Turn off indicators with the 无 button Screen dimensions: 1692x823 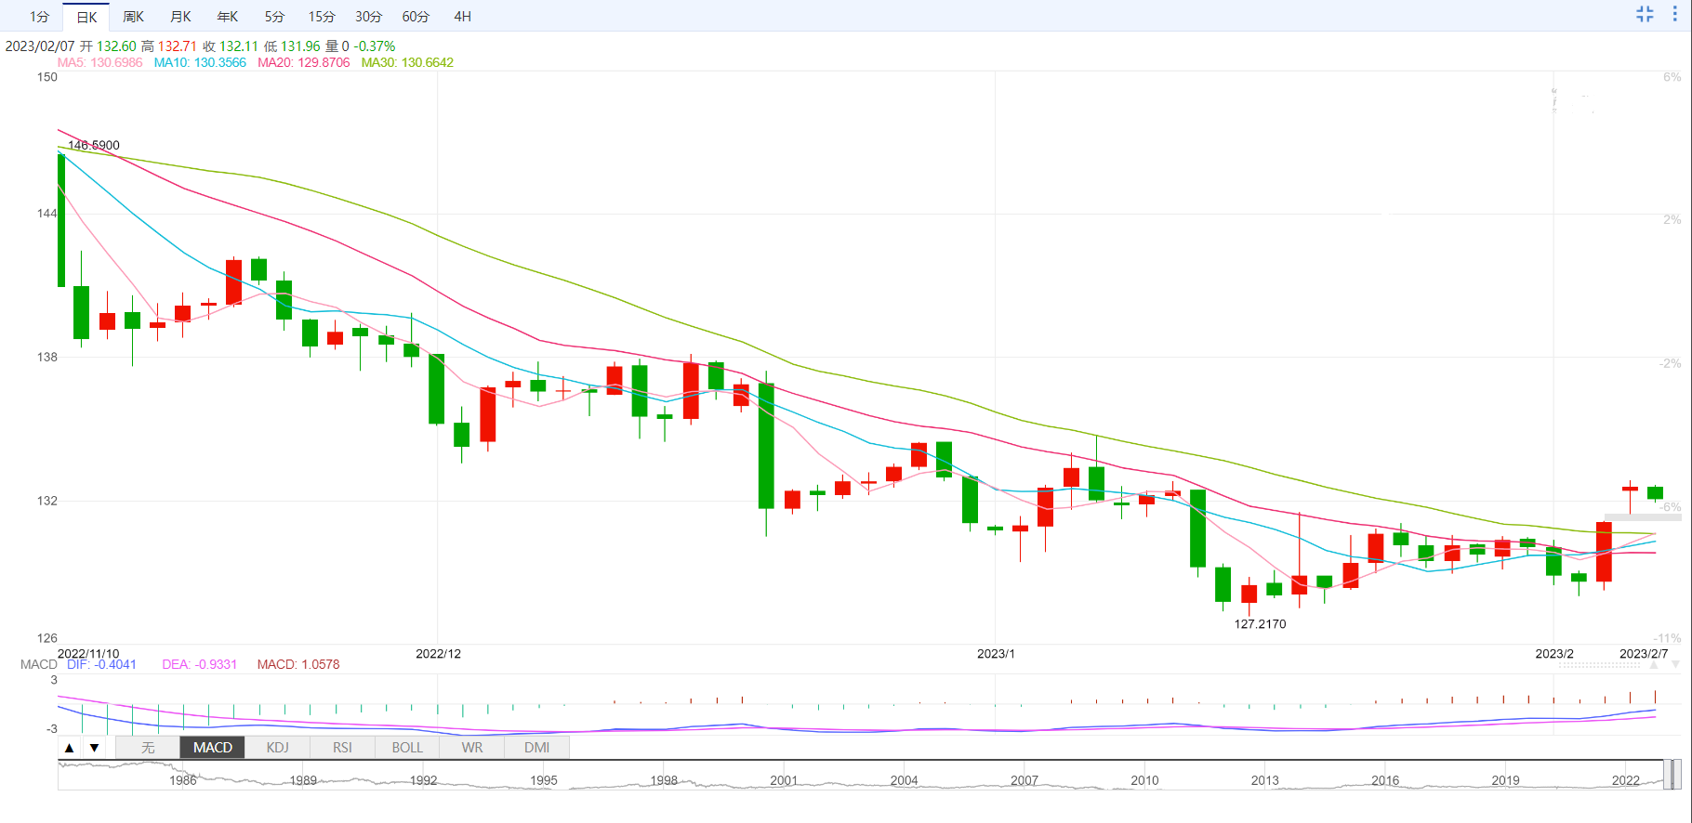click(x=148, y=748)
